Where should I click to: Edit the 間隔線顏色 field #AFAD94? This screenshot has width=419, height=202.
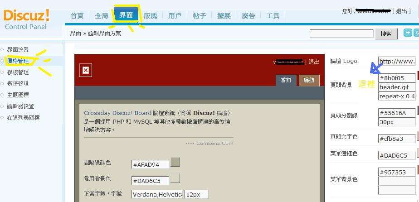pyautogui.click(x=150, y=164)
